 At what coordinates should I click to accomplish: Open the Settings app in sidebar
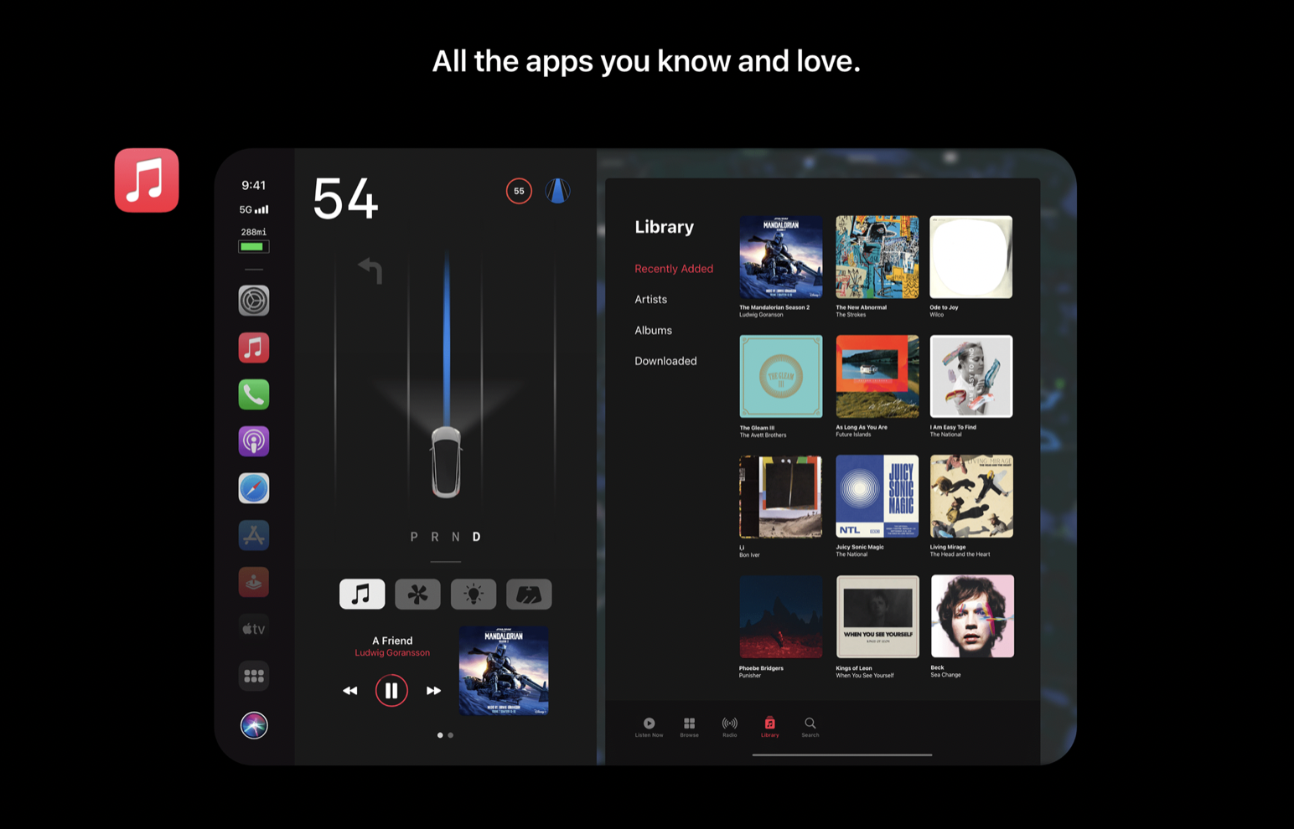(x=253, y=301)
